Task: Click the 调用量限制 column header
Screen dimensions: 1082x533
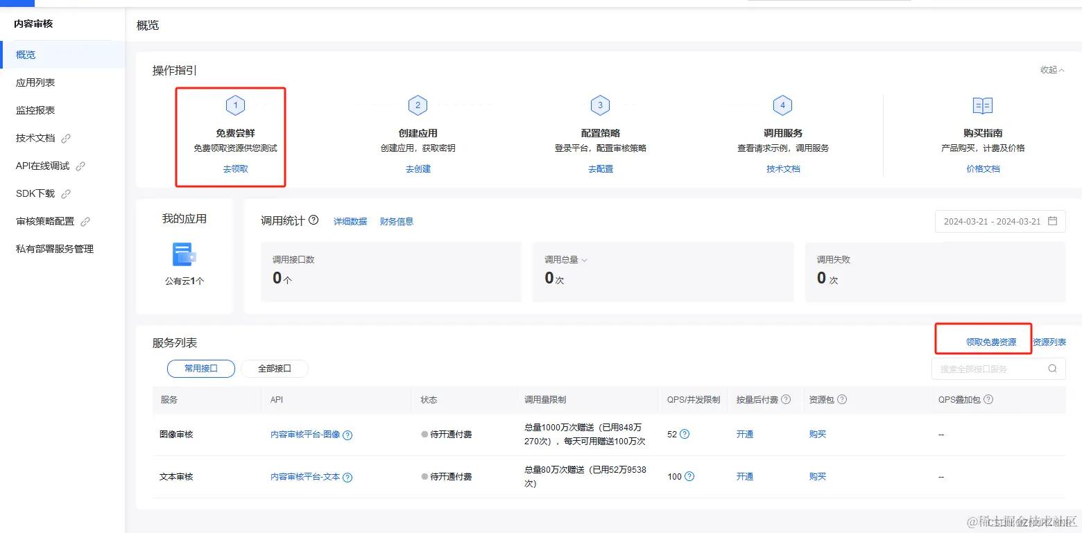Action: pyautogui.click(x=545, y=400)
